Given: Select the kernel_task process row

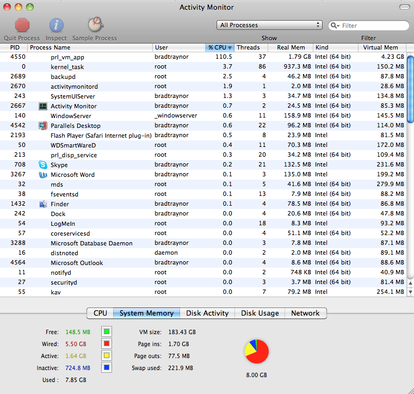Looking at the screenshot, I should pyautogui.click(x=203, y=67).
